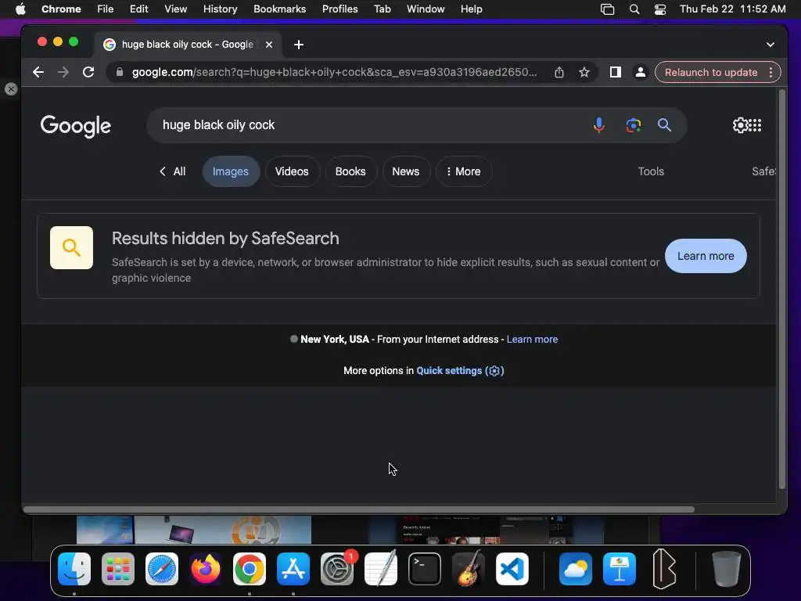Open Keynote from the dock
Image resolution: width=801 pixels, height=601 pixels.
620,569
